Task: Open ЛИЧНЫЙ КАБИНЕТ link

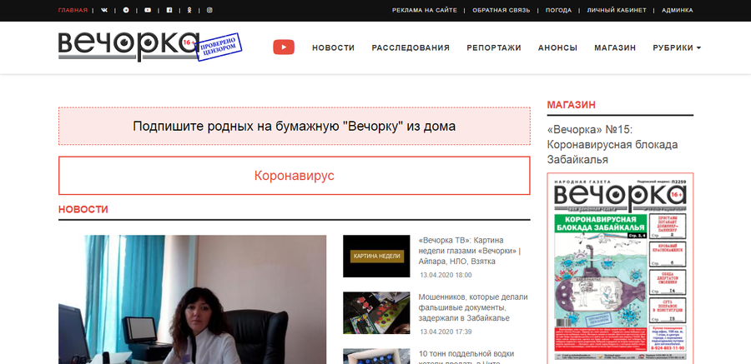Action: (x=617, y=10)
